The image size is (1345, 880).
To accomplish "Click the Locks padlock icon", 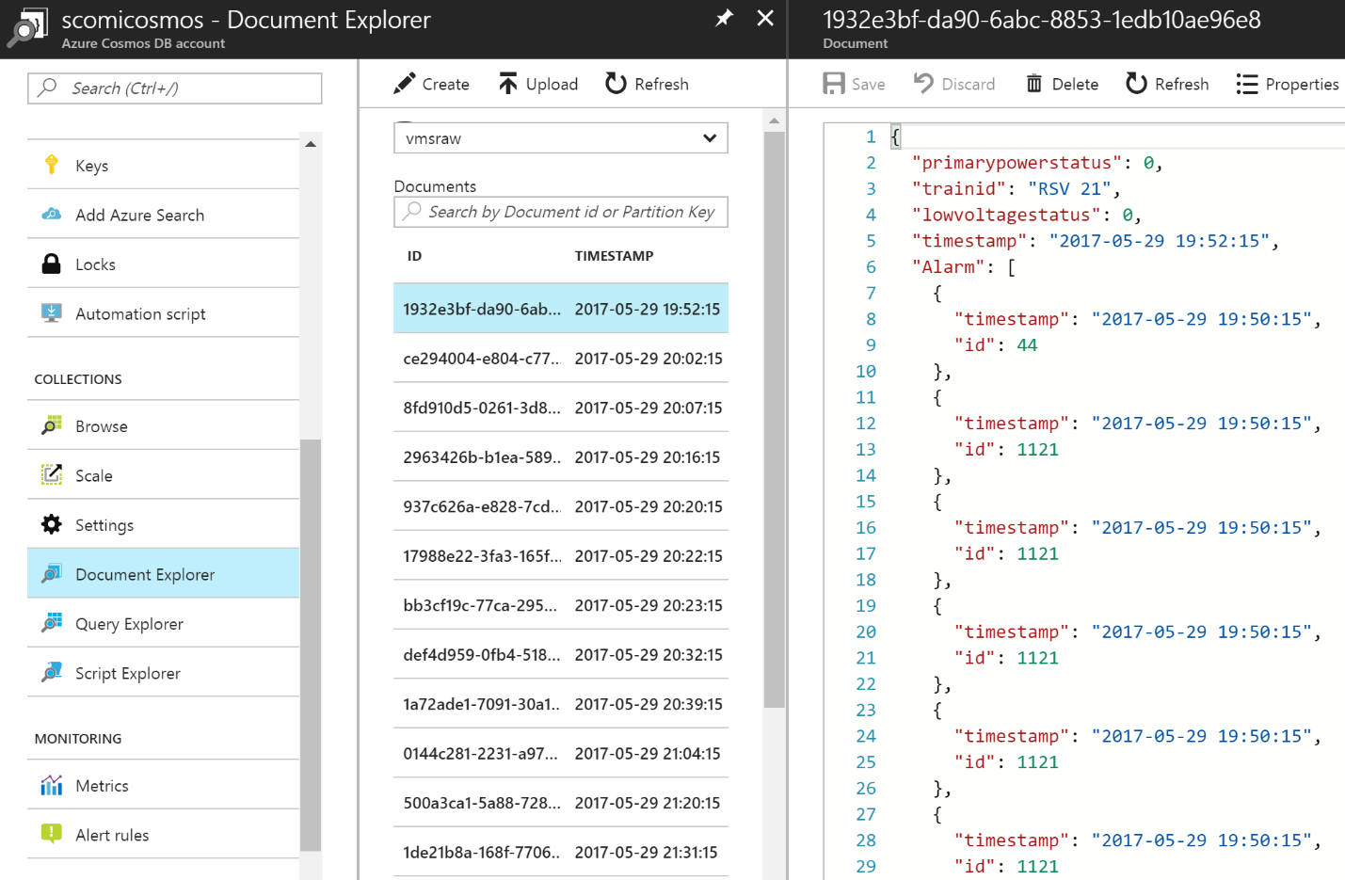I will pyautogui.click(x=52, y=264).
